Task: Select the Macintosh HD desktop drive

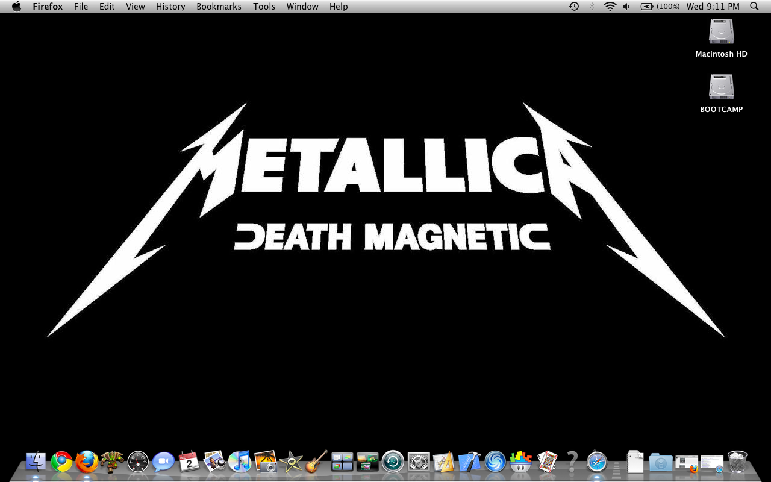Action: tap(721, 39)
